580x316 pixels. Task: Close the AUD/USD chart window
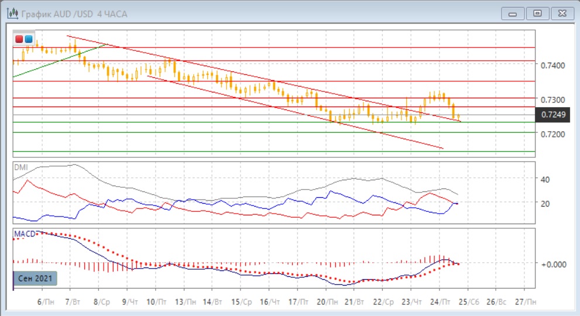point(560,12)
